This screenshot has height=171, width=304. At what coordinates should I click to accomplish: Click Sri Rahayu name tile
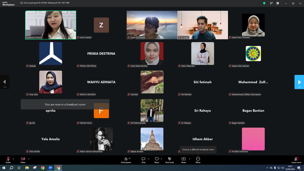tap(203, 111)
